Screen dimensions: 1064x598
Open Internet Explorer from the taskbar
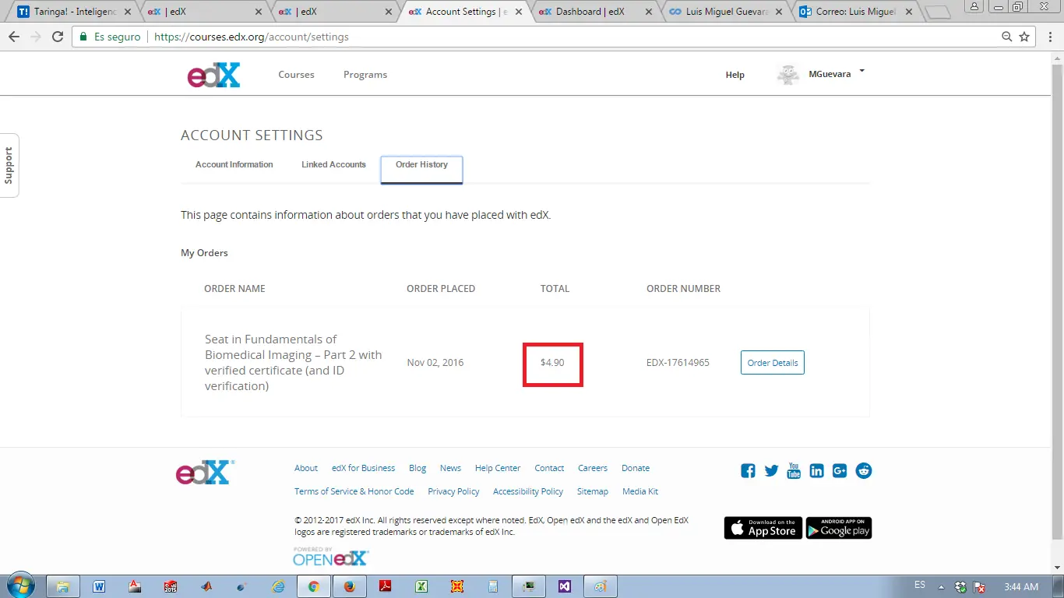[278, 586]
